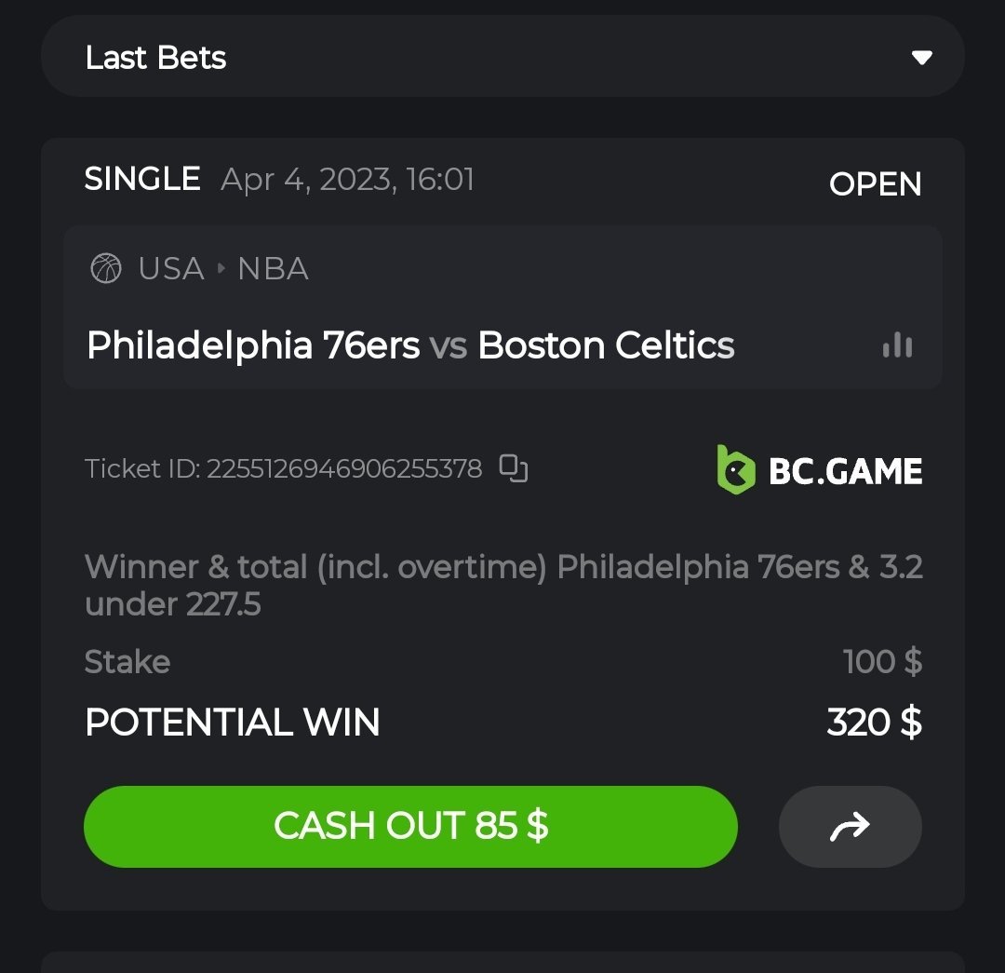Select the USA category link

point(171,269)
